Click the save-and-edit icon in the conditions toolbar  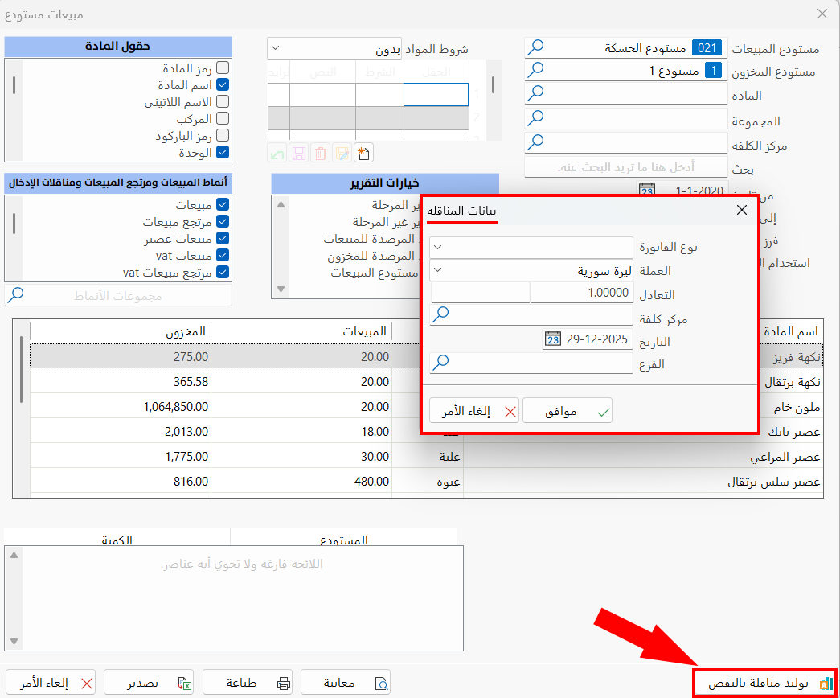click(x=342, y=153)
